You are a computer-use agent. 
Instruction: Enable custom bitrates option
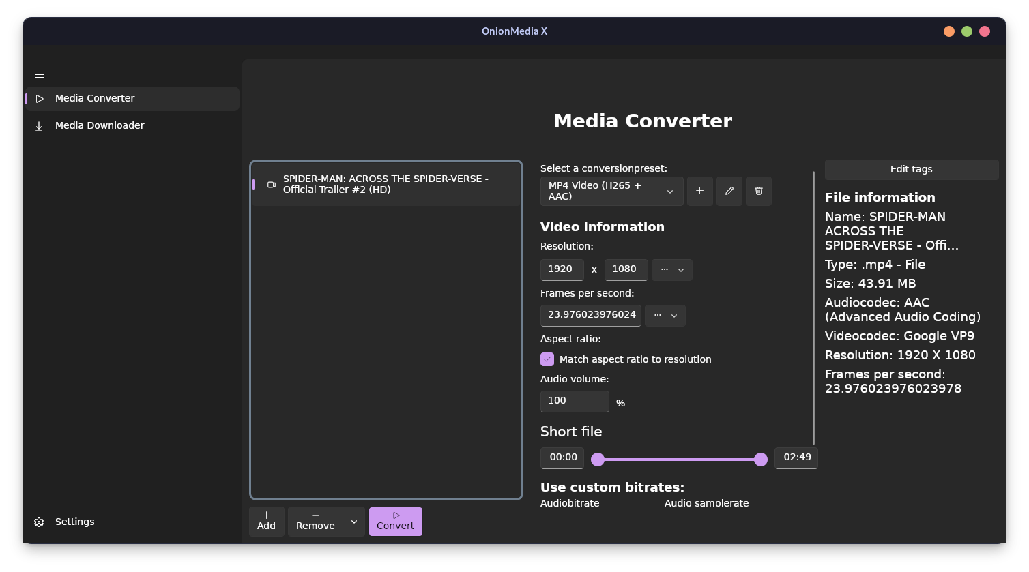(612, 487)
